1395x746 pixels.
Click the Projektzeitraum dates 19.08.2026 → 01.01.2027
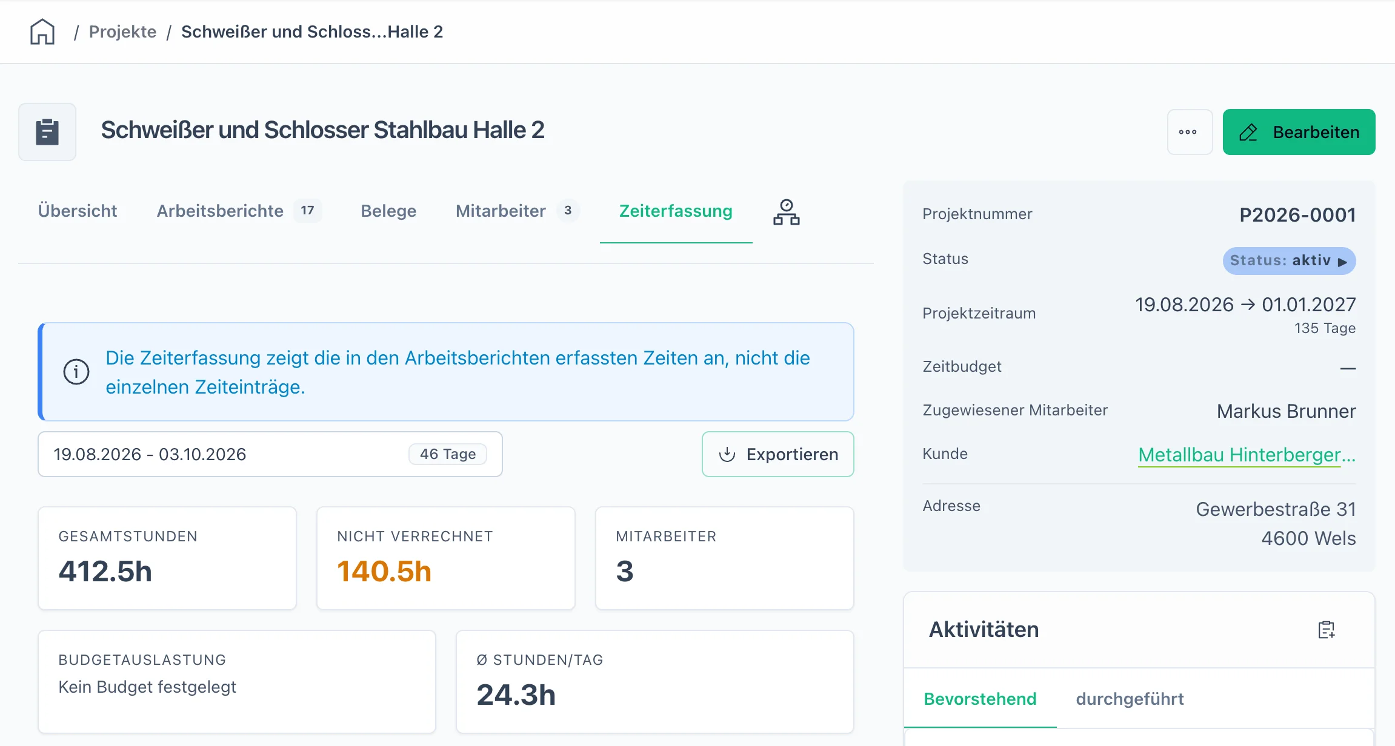pos(1245,304)
